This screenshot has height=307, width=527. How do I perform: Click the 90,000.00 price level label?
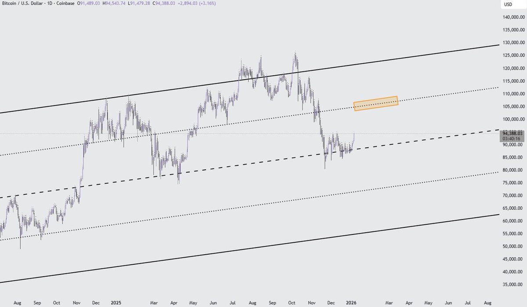coord(513,144)
